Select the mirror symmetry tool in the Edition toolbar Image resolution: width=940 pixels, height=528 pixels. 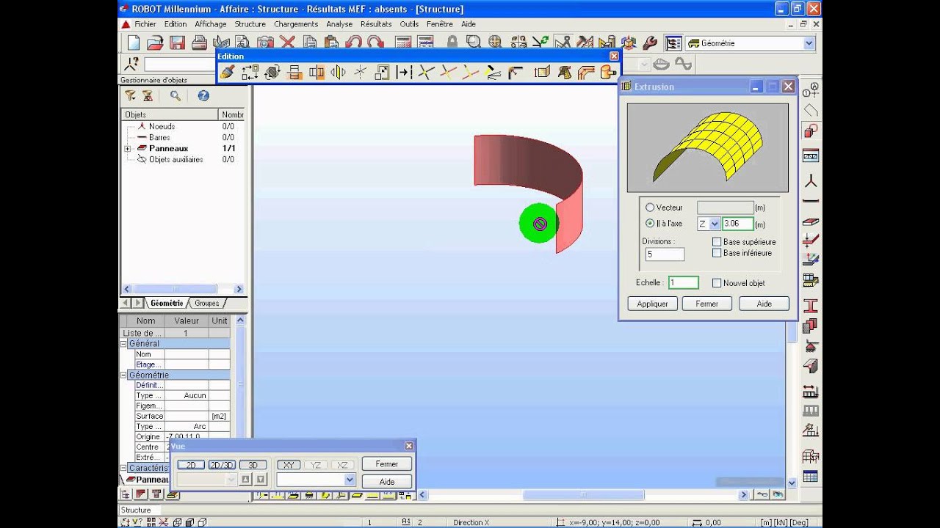tap(339, 72)
